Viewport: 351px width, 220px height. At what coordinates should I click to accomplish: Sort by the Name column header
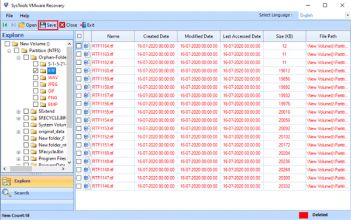[113, 36]
